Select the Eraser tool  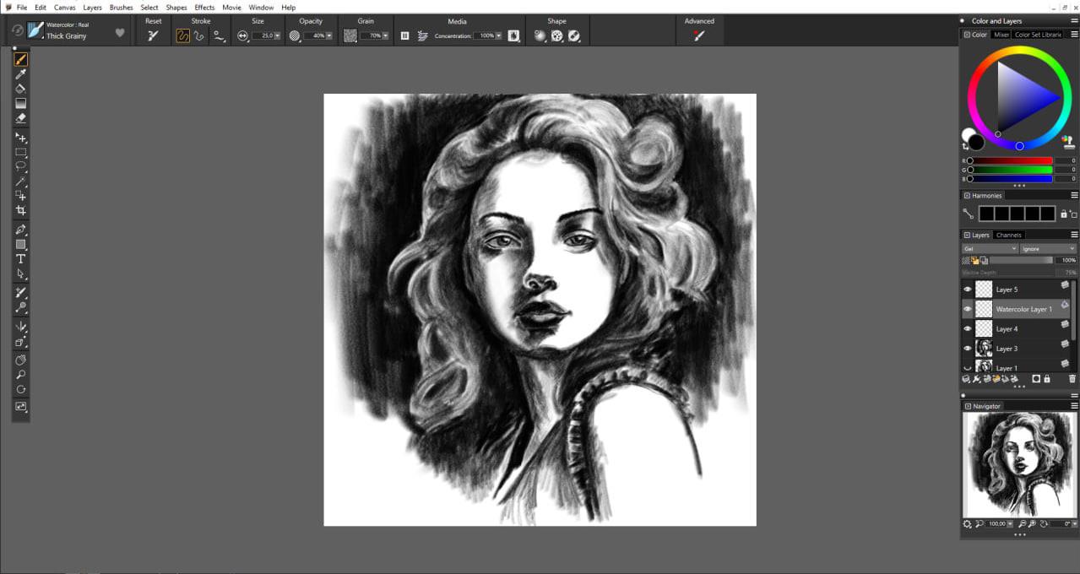[21, 118]
